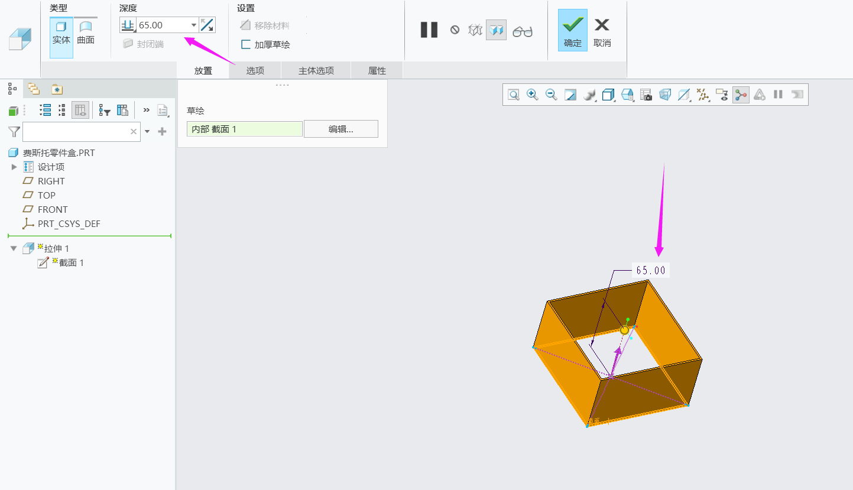The height and width of the screenshot is (490, 853).
Task: Flip the extrude depth direction
Action: click(x=207, y=25)
